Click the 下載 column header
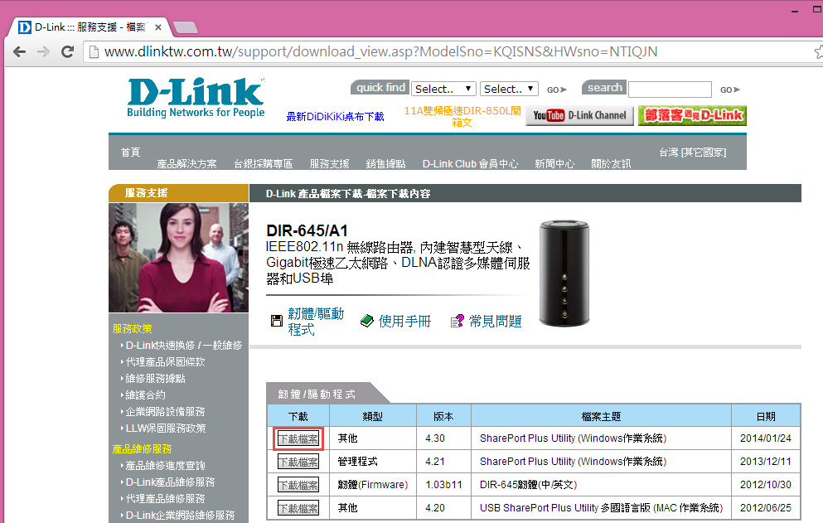Viewport: 823px width, 523px height. point(298,416)
